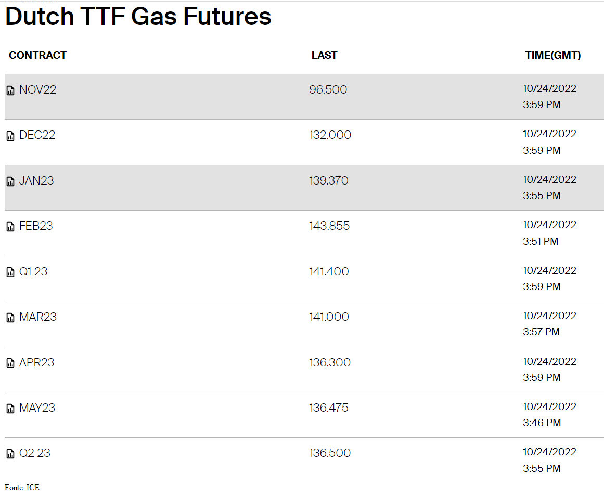This screenshot has width=604, height=499.
Task: Select the JAN23 contract name
Action: pyautogui.click(x=36, y=180)
